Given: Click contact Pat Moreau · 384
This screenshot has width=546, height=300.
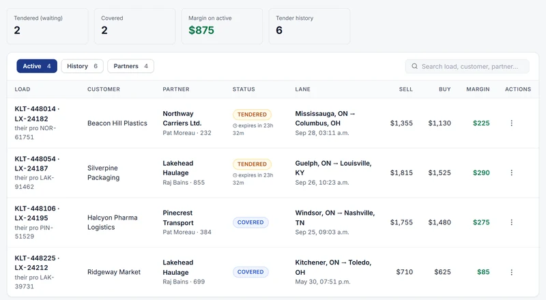Looking at the screenshot, I should [187, 232].
